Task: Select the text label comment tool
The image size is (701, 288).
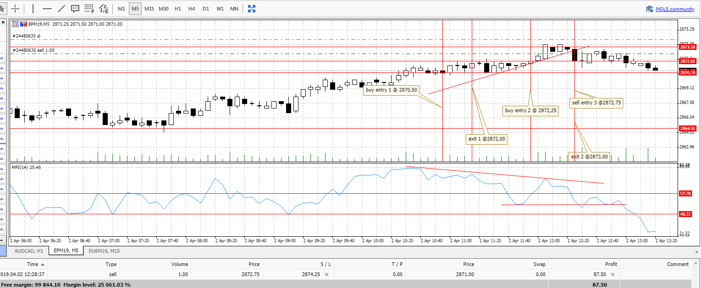Action: pos(75,9)
